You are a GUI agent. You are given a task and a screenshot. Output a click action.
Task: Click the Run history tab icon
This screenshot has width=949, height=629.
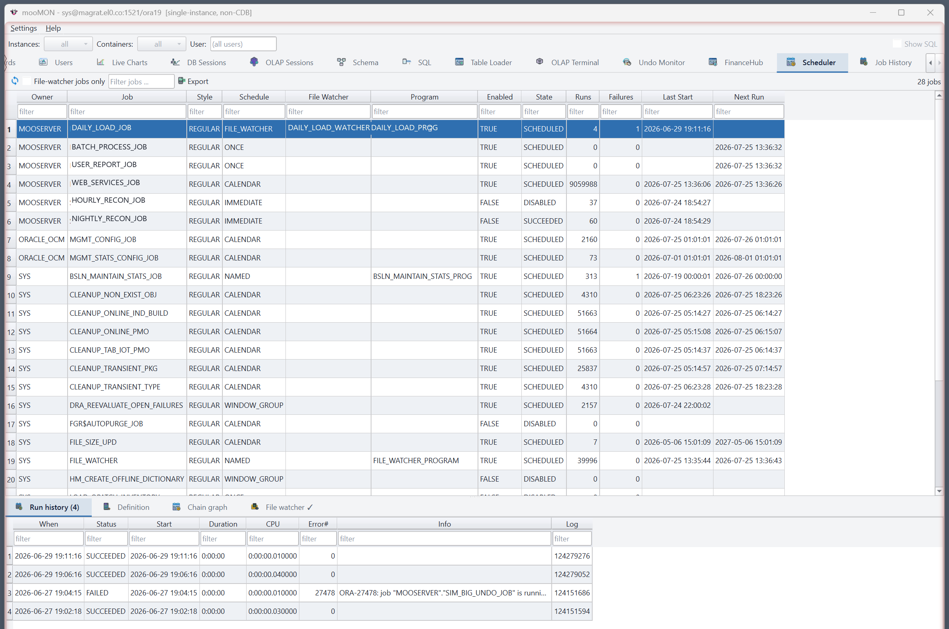click(19, 507)
